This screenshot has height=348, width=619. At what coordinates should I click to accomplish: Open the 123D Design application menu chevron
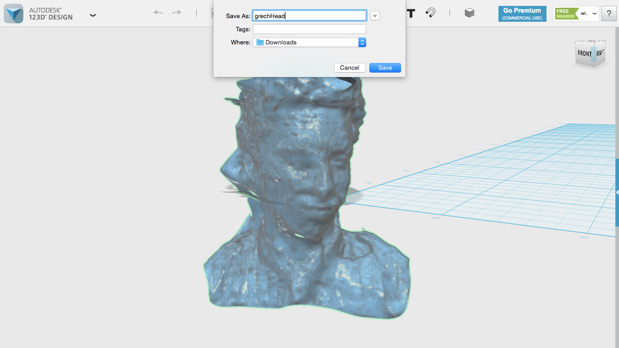92,15
